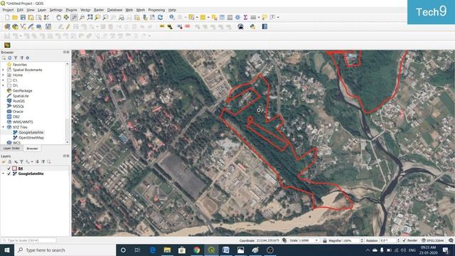Select the OpenStreetMap XYZ tile entry
This screenshot has width=455, height=256.
[x=28, y=137]
